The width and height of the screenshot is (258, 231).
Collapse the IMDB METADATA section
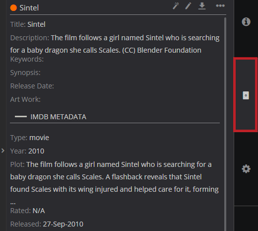pos(21,117)
